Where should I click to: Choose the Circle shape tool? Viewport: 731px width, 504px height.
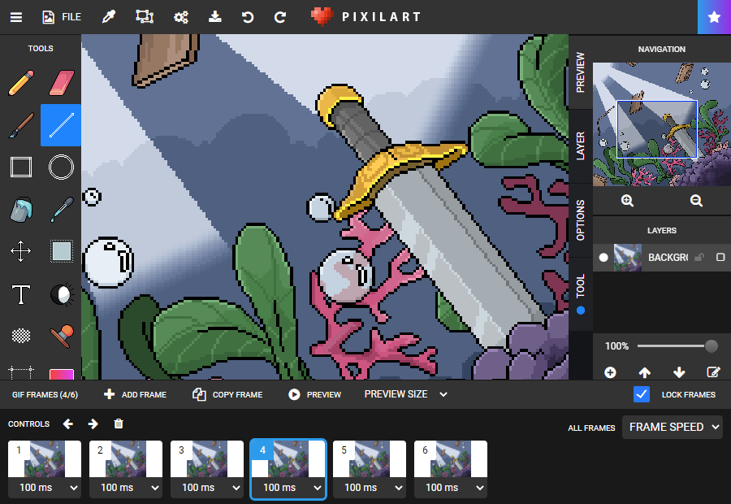coord(61,167)
